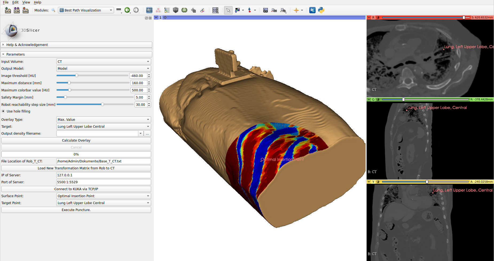This screenshot has height=261, width=494.
Task: Click Connect to KUKA via TCP/IP
Action: coord(76,189)
